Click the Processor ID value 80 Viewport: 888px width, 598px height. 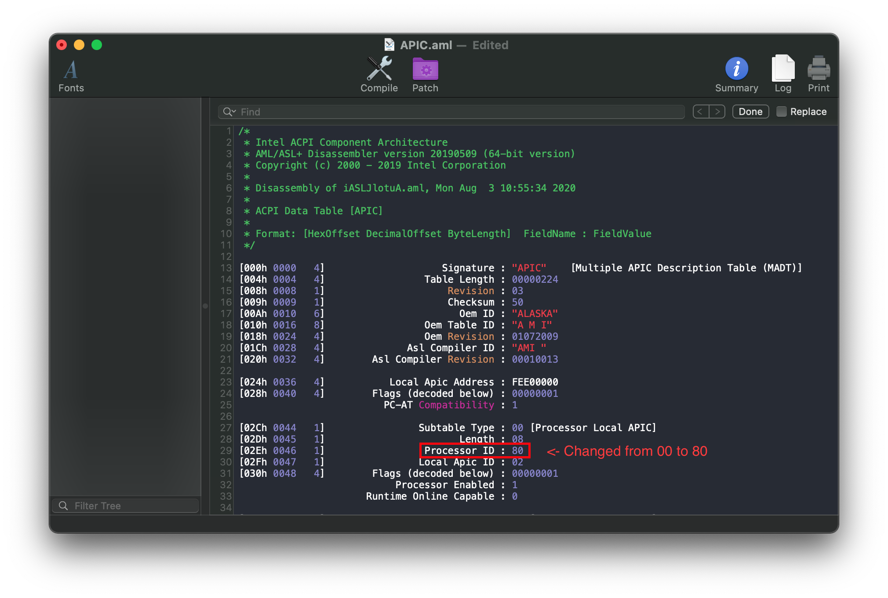coord(517,450)
